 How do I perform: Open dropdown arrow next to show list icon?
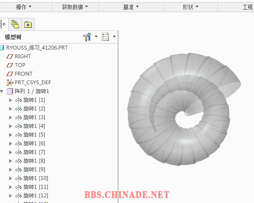click(114, 37)
